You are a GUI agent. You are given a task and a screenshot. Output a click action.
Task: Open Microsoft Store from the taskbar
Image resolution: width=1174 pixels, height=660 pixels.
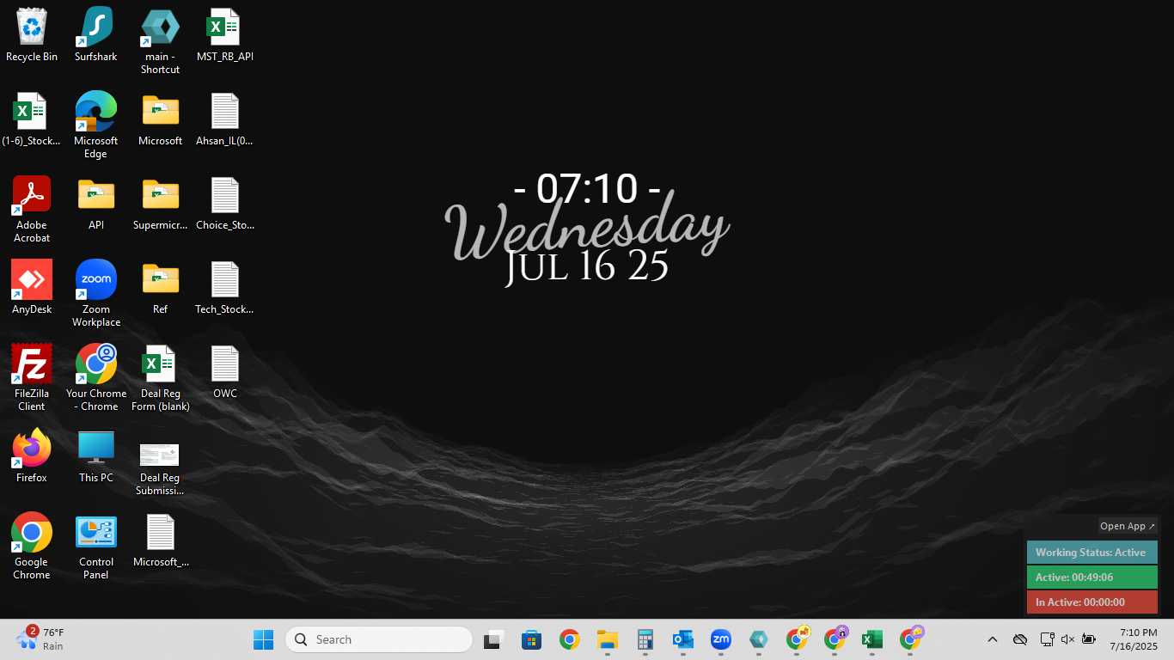531,639
